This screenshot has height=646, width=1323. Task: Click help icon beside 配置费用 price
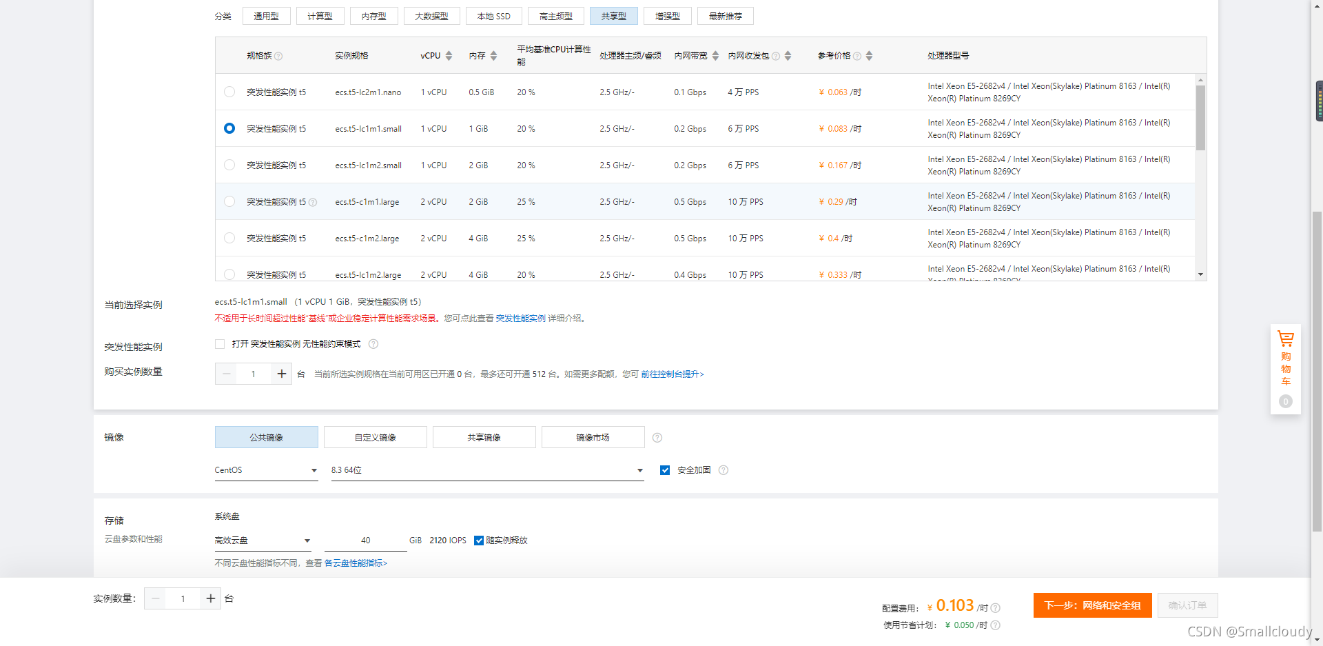(x=996, y=608)
